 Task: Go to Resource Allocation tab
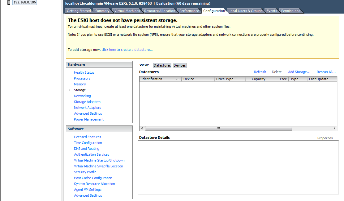tap(160, 11)
